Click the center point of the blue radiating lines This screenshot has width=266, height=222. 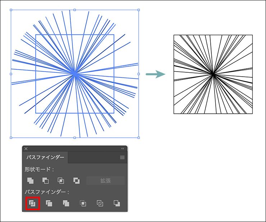click(75, 73)
